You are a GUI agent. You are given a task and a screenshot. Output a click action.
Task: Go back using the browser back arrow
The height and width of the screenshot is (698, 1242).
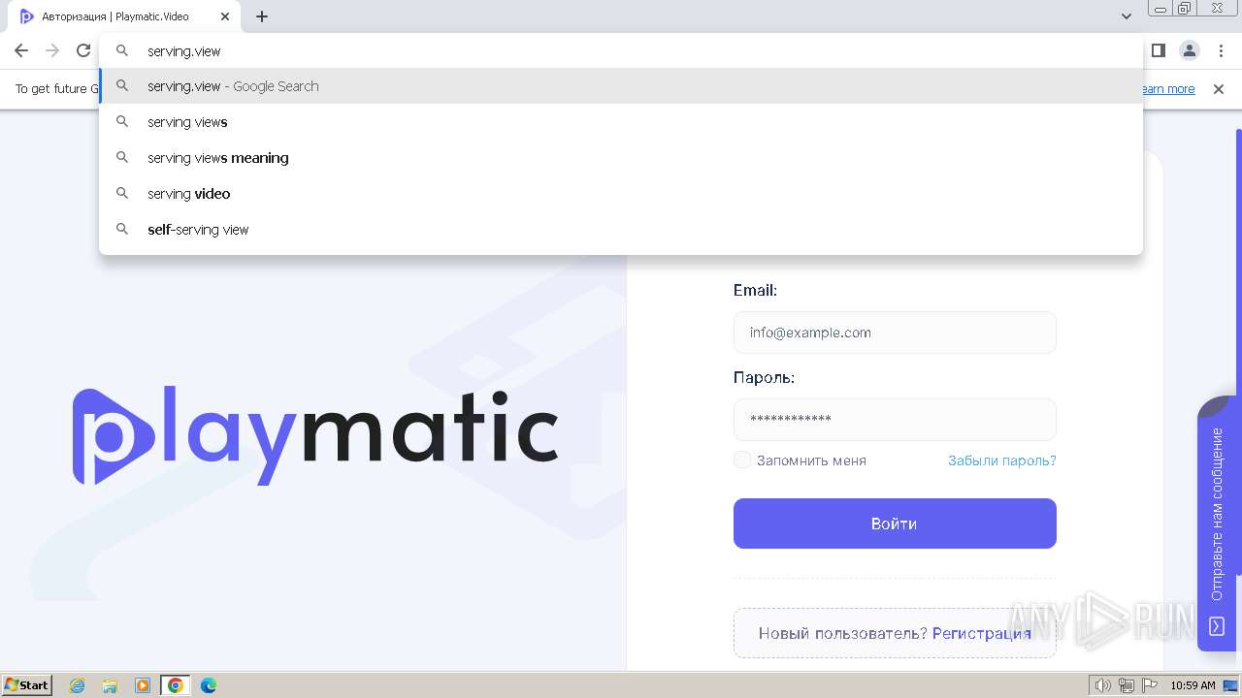[21, 50]
